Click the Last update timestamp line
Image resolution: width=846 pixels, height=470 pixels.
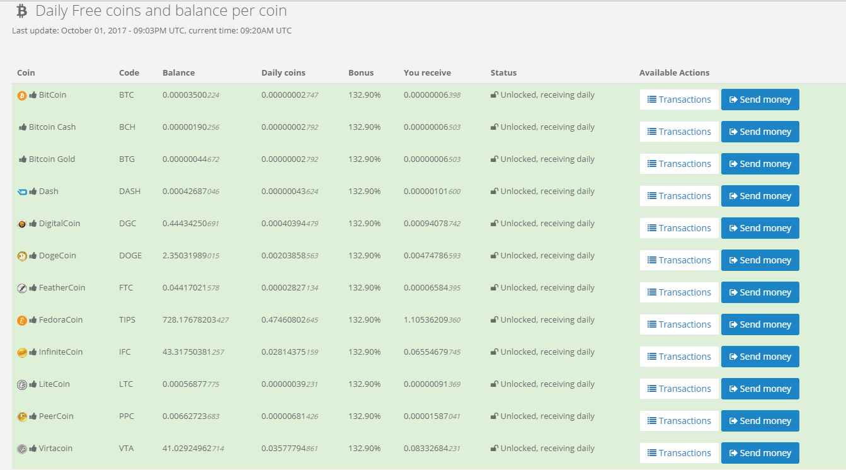pos(152,30)
